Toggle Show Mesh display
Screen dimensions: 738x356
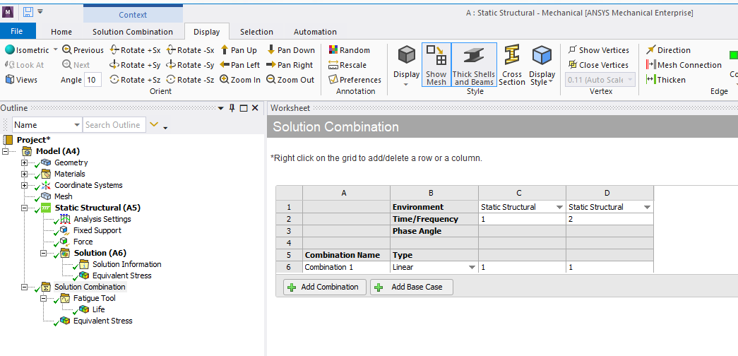436,65
